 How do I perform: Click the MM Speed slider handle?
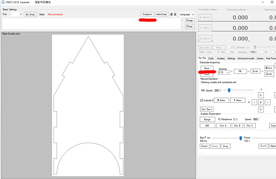229,90
